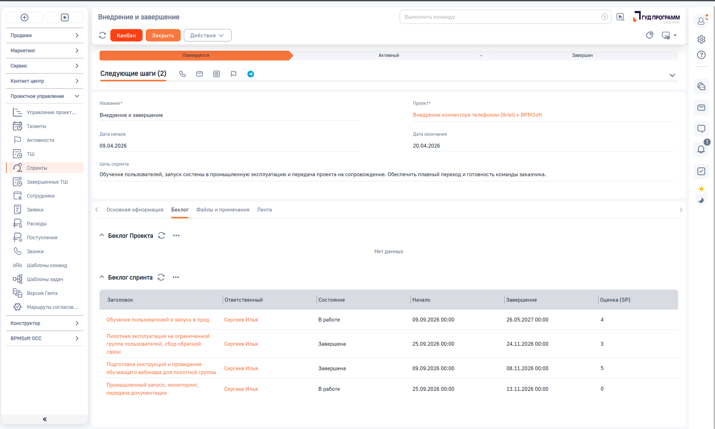Set sprint stage to Активный

click(389, 55)
